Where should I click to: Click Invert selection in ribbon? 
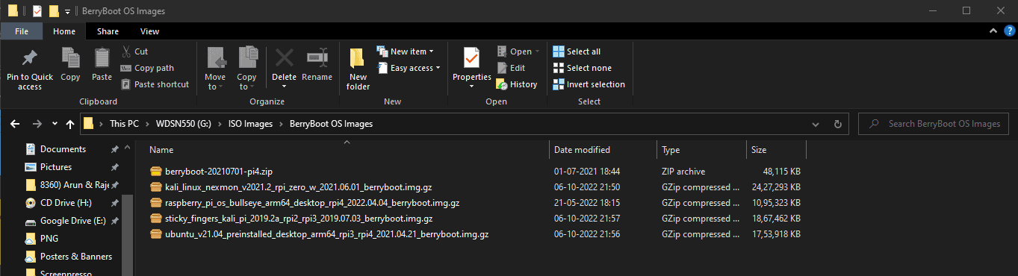[589, 84]
